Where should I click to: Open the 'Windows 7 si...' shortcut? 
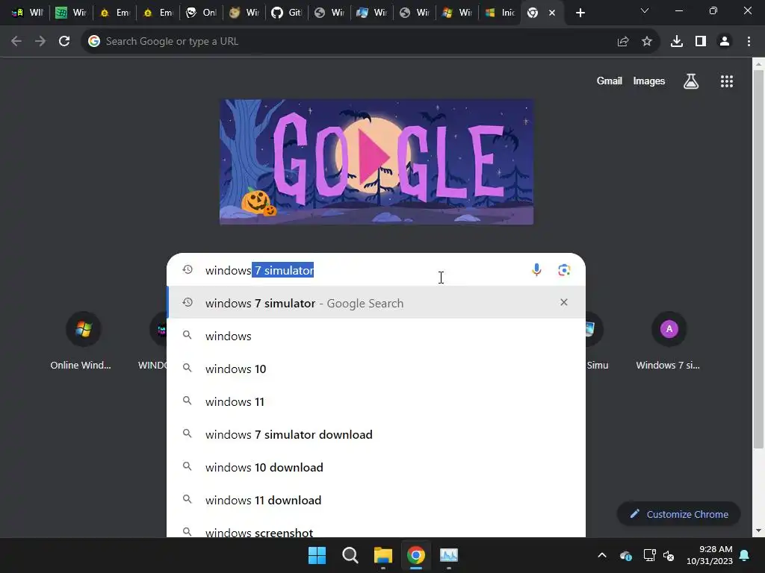[x=669, y=341]
